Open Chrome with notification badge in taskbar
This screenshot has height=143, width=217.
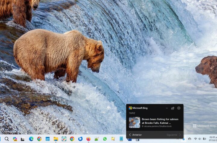point(39,139)
